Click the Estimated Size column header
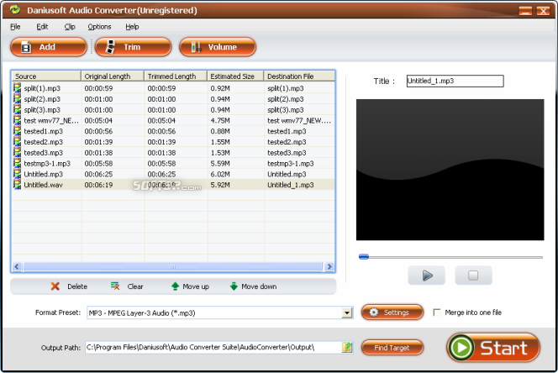This screenshot has width=558, height=373. pos(235,76)
